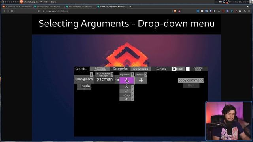This screenshot has height=142, width=253.
Task: Open the Brave Rewards triangle icon
Action: point(179,11)
